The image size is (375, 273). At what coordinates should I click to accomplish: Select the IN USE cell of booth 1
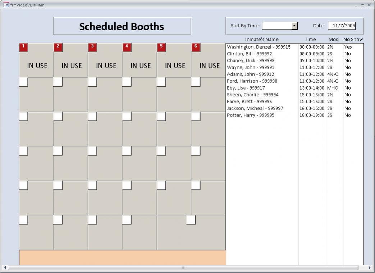[36, 60]
